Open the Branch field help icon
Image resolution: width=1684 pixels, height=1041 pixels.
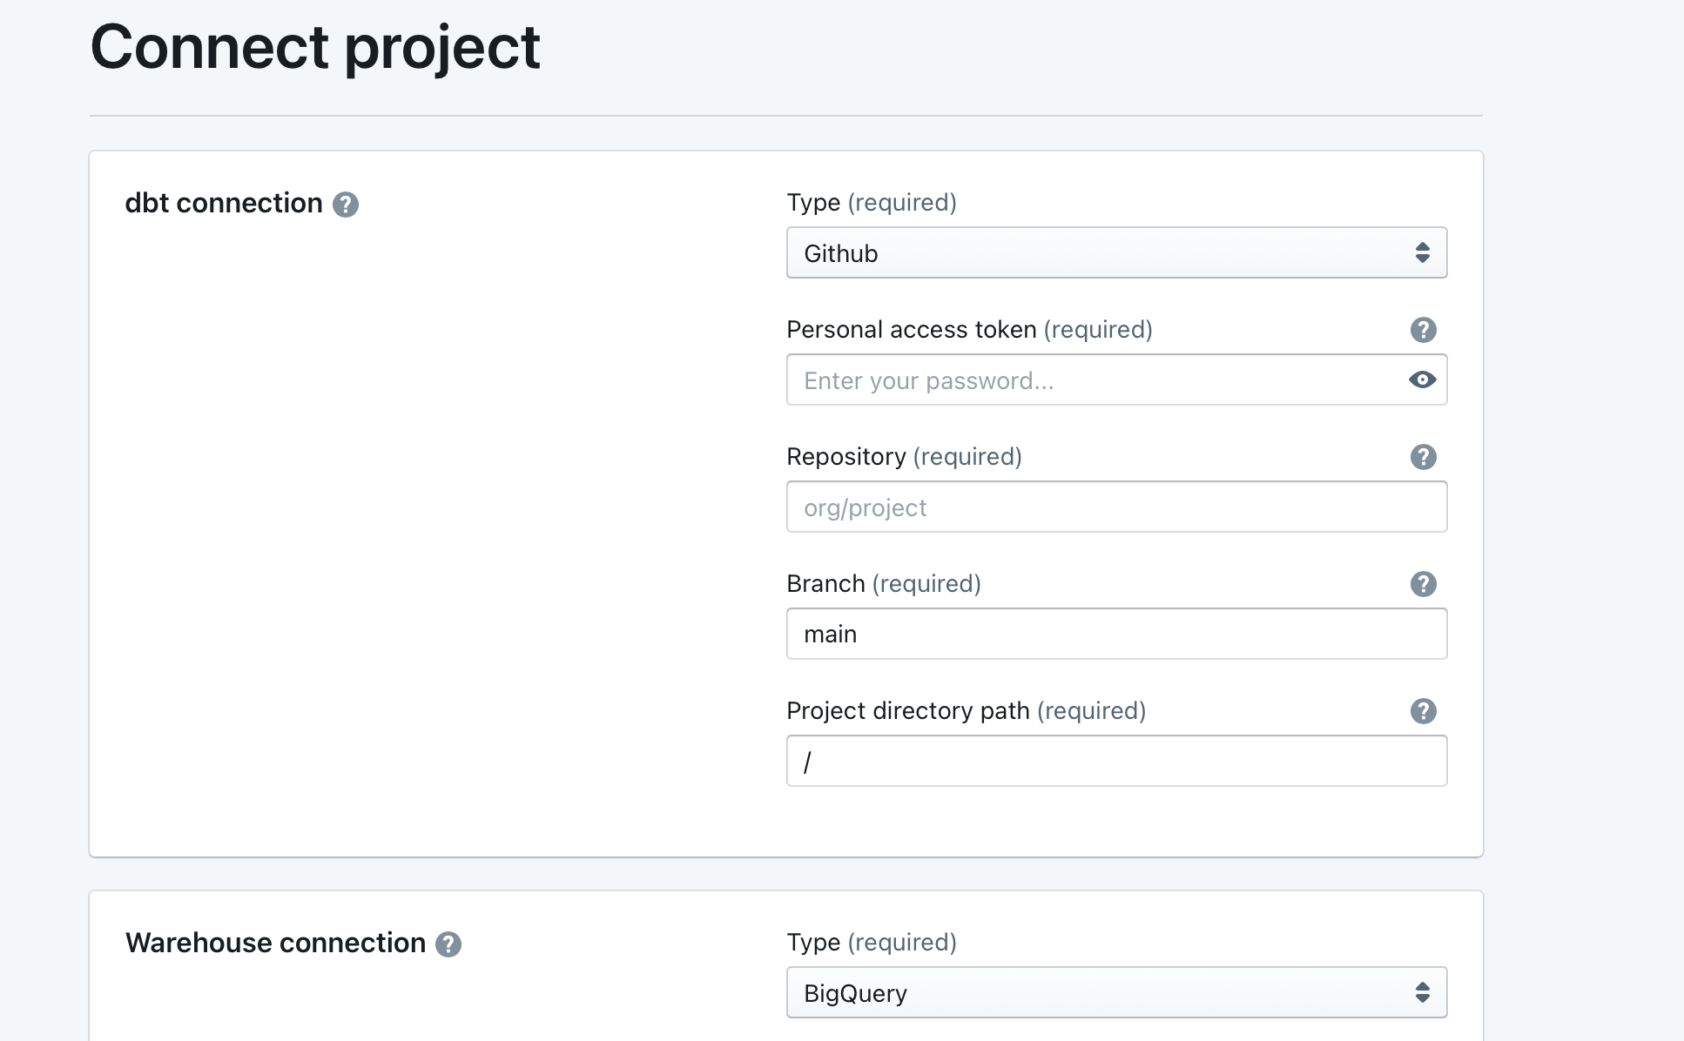coord(1423,584)
